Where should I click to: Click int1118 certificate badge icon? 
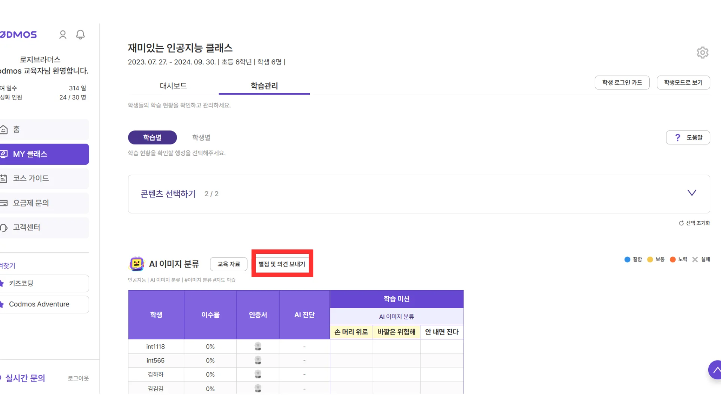[258, 346]
